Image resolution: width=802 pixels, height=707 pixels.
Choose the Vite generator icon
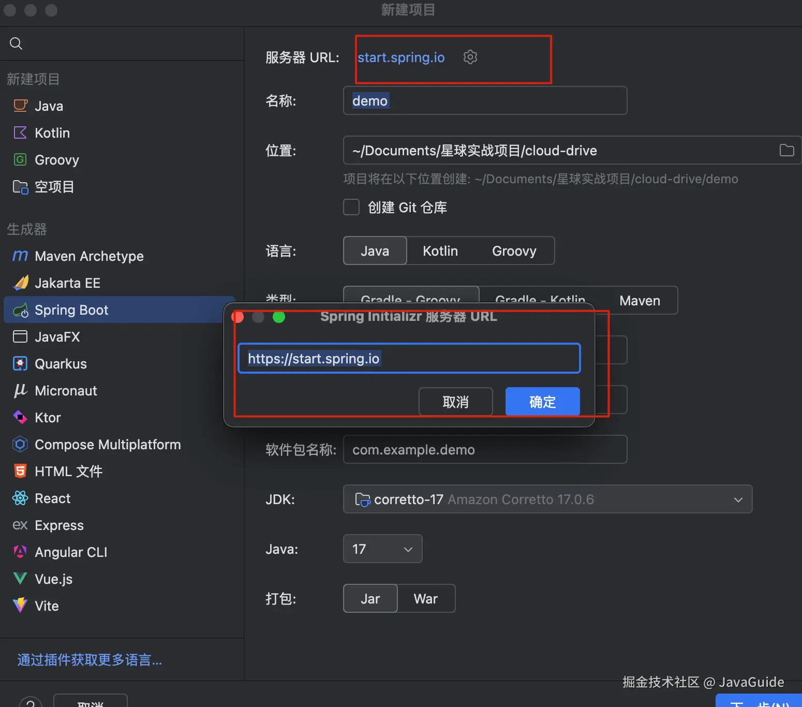pyautogui.click(x=20, y=606)
